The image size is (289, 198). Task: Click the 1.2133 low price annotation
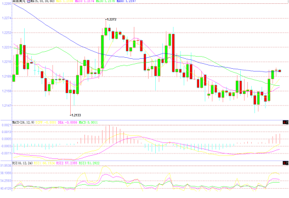75,115
